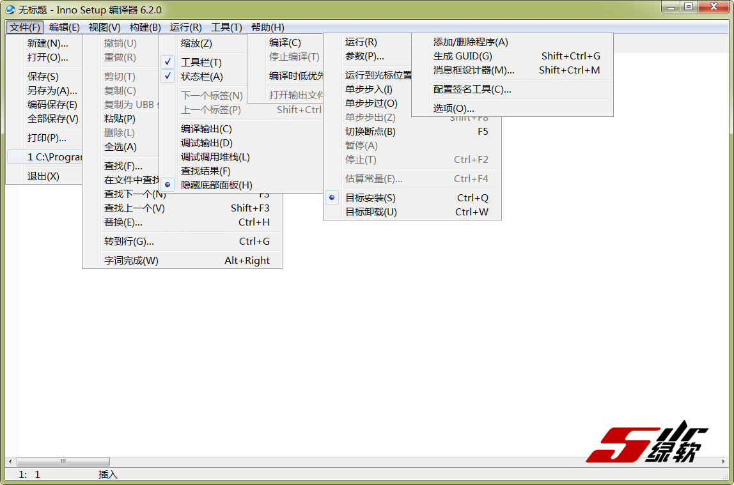The width and height of the screenshot is (734, 485).
Task: Open the 帮助(H) menu
Action: 268,27
